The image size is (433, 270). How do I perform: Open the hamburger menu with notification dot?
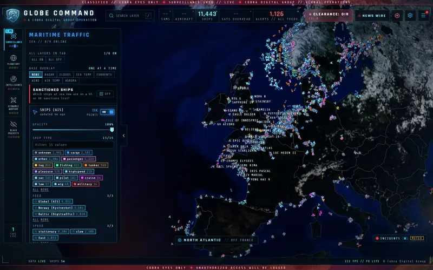coord(423,16)
